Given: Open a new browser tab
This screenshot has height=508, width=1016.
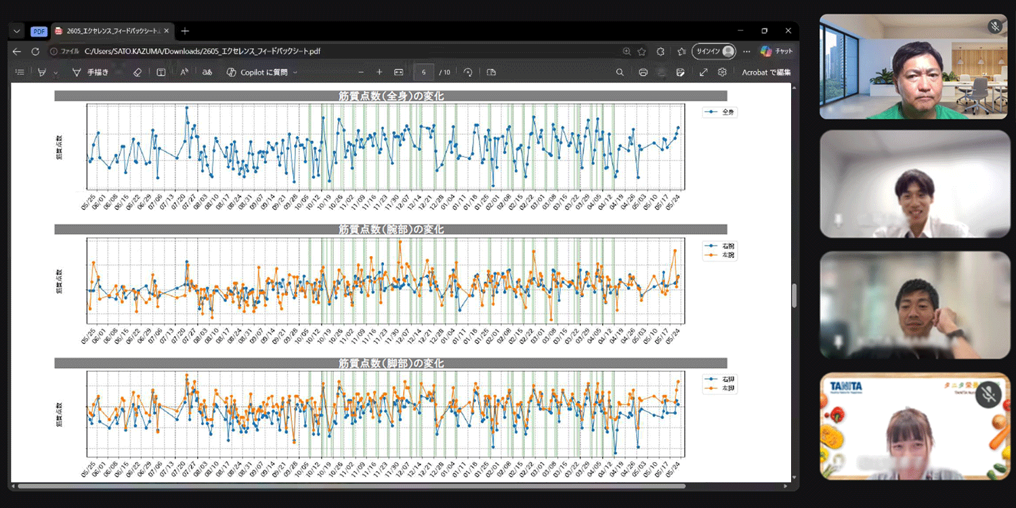Looking at the screenshot, I should (x=185, y=31).
